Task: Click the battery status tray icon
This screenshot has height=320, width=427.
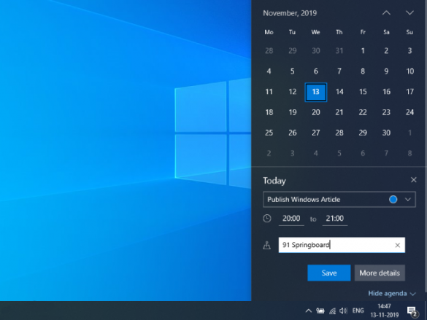Action: tap(320, 311)
